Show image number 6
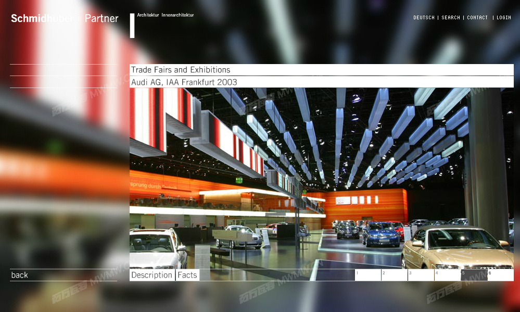The image size is (520, 312). coord(501,275)
